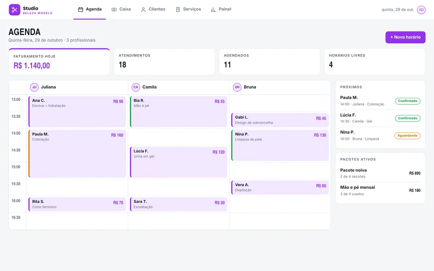Viewport: 434px width, 271px height.
Task: Click the calendar icon beside Agenda
Action: (x=81, y=9)
